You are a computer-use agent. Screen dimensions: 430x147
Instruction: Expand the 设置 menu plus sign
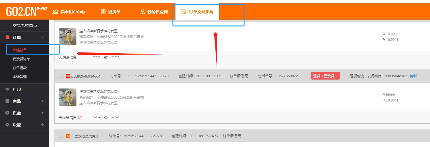coord(43,125)
